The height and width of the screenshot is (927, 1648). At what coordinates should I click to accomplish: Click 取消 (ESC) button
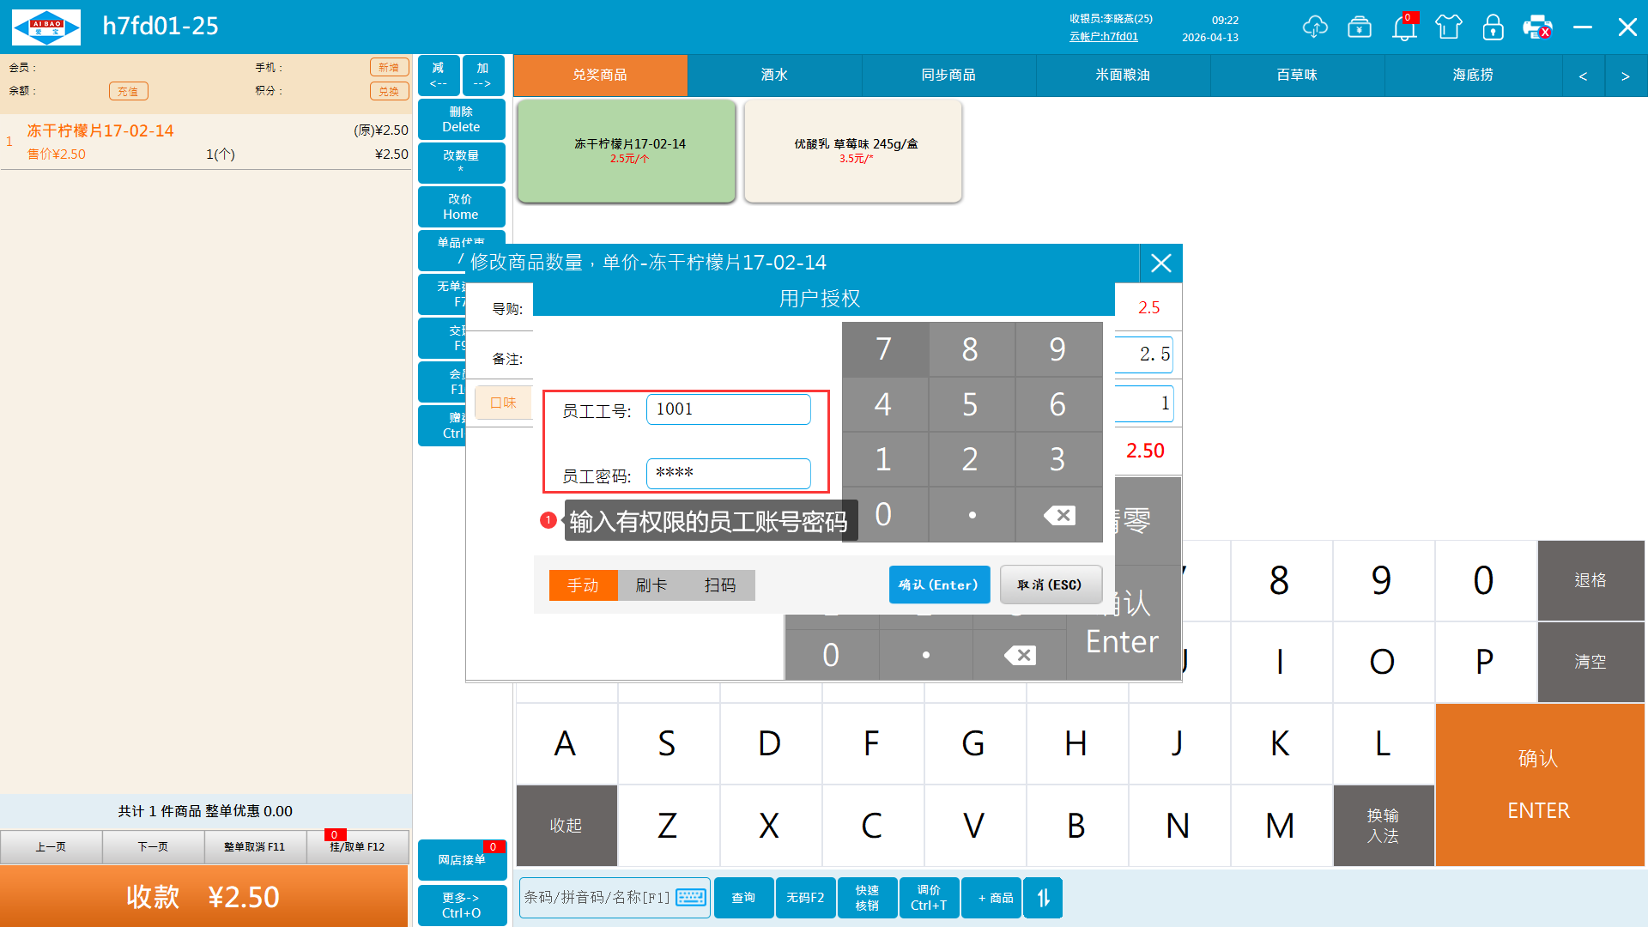[x=1050, y=585]
